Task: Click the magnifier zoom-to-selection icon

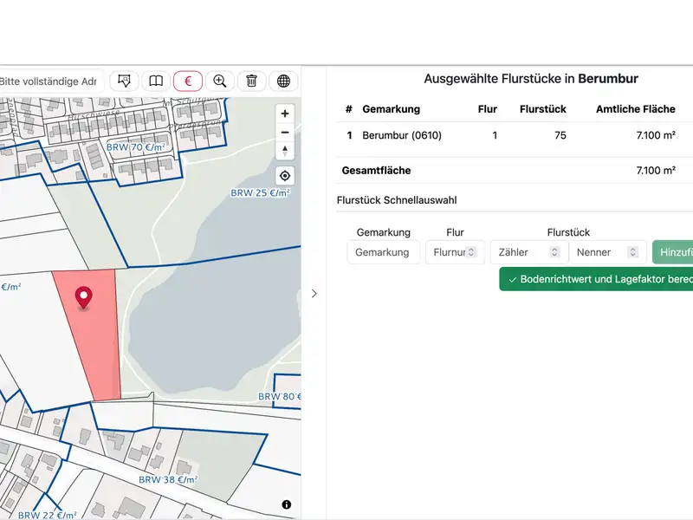Action: (x=220, y=81)
